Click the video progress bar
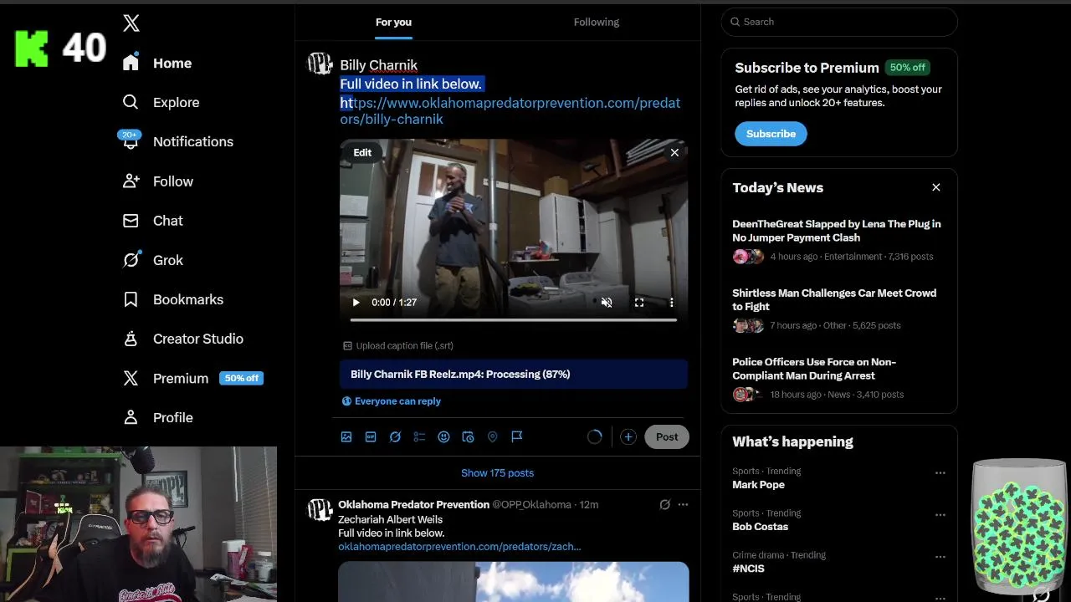The image size is (1071, 602). [513, 319]
